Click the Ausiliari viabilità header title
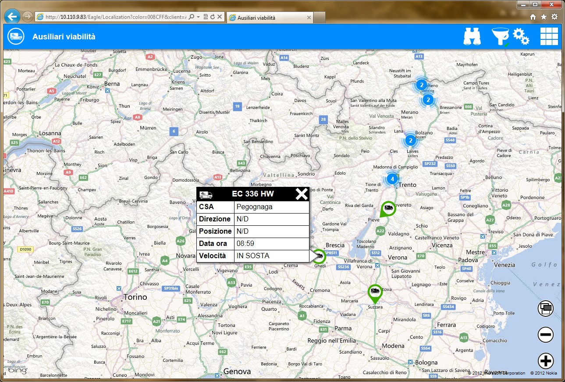Screen dimensions: 565x382 [x=64, y=37]
